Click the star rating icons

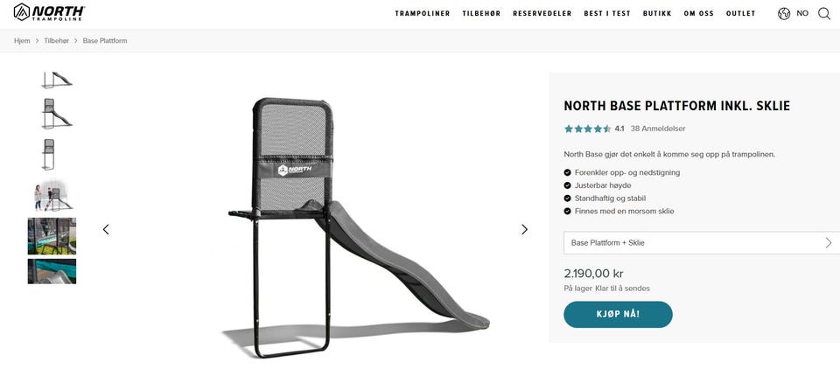click(x=587, y=129)
